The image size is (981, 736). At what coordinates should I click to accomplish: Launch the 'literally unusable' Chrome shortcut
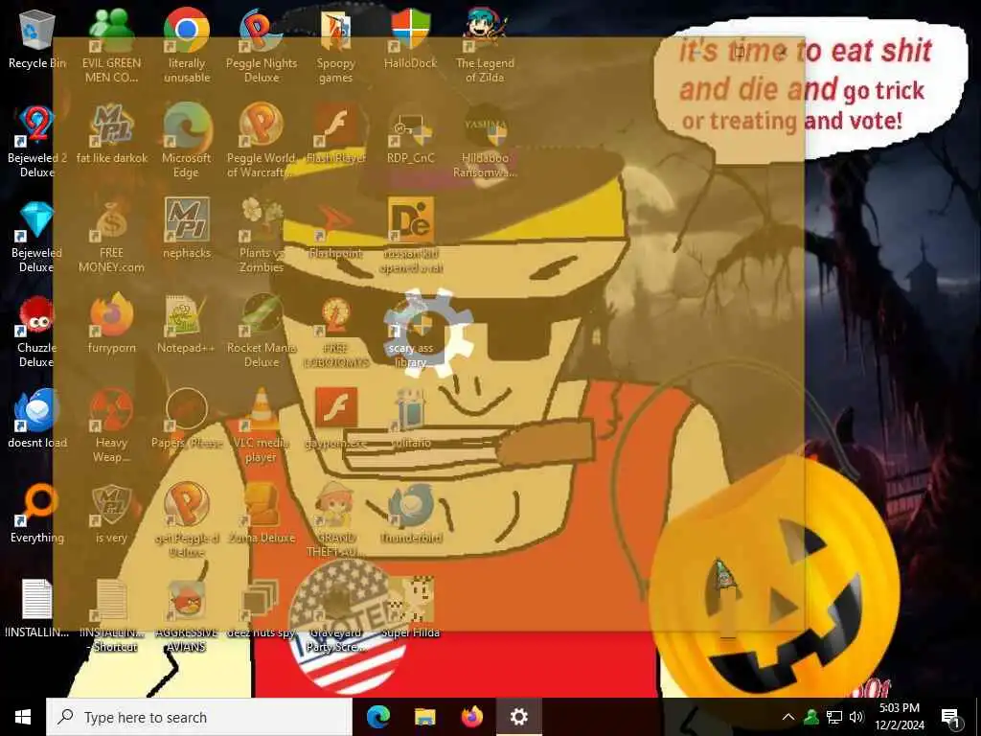tap(187, 45)
